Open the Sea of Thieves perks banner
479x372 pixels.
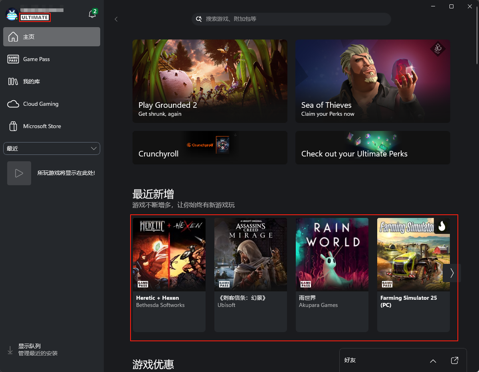[x=373, y=81]
